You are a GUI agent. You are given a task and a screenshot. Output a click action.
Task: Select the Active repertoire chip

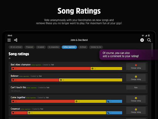pyautogui.click(x=69, y=47)
